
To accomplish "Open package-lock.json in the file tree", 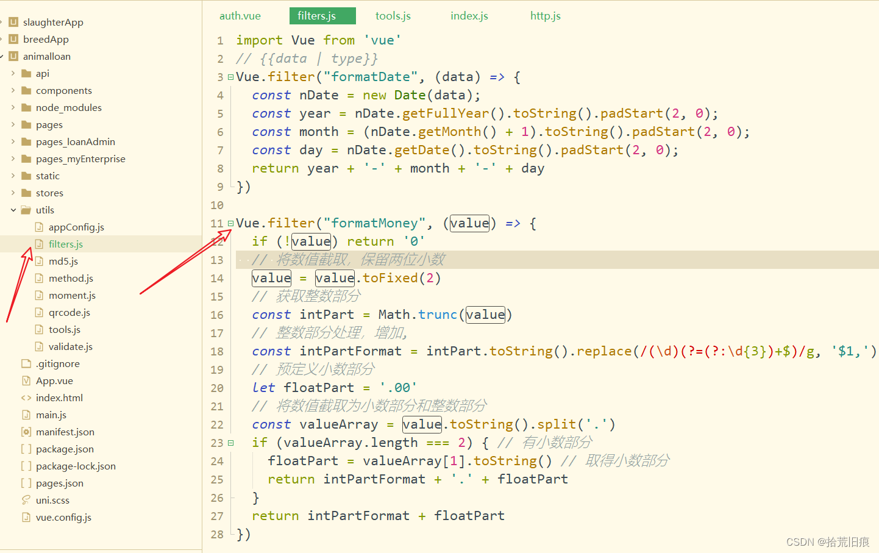I will coord(76,466).
